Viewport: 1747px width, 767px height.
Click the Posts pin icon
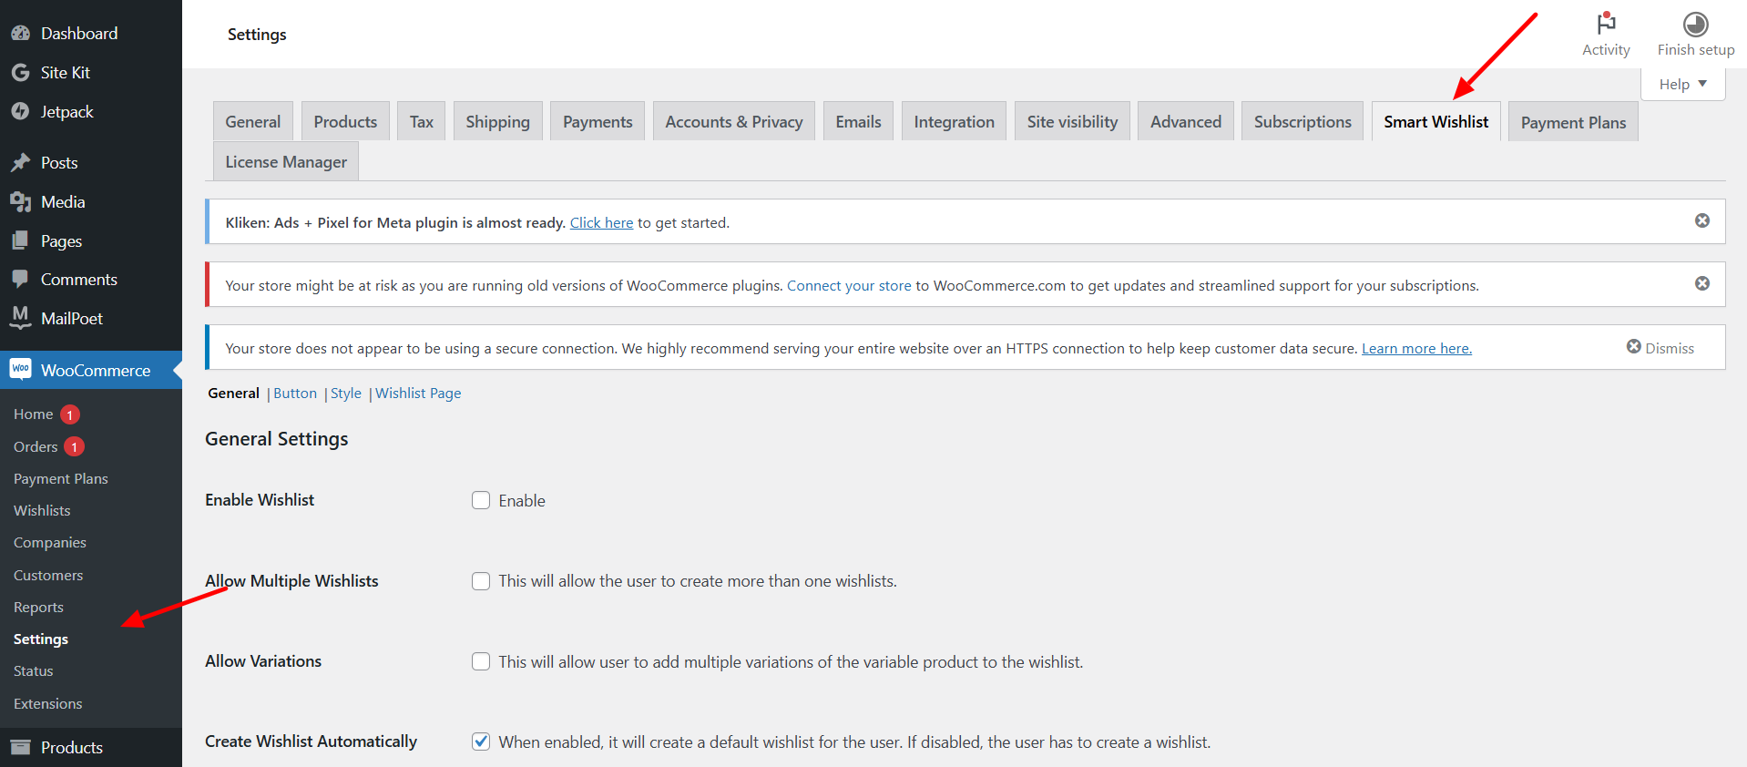20,163
